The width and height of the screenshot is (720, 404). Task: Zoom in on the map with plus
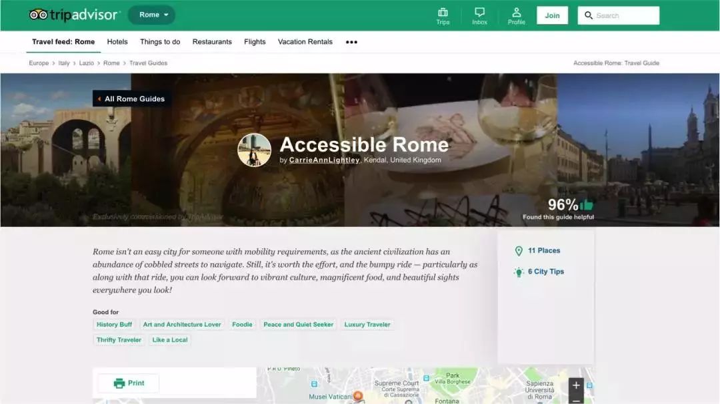point(576,385)
